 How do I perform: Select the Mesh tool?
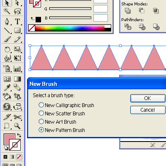7,79
